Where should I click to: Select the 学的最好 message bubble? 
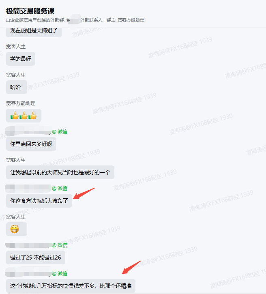(21, 59)
